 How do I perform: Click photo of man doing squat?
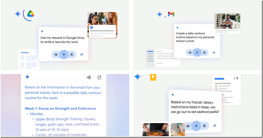(227, 21)
